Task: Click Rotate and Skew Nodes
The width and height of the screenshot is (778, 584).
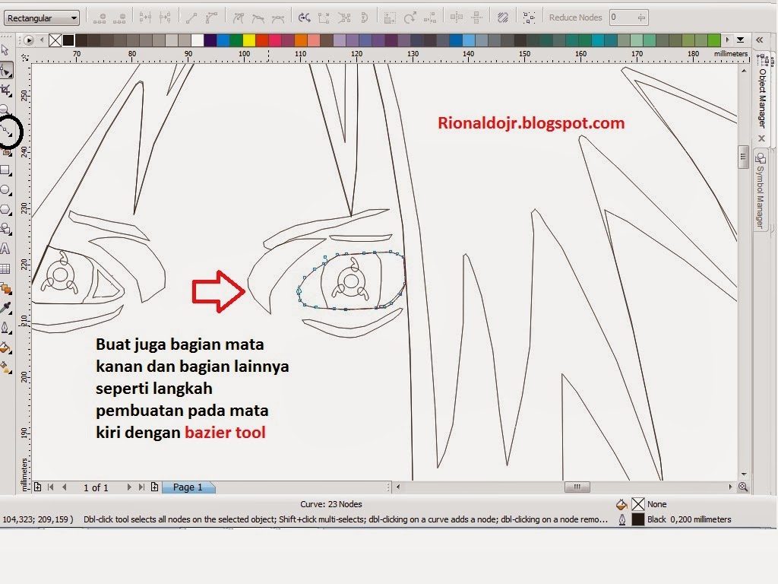Action: (410, 18)
